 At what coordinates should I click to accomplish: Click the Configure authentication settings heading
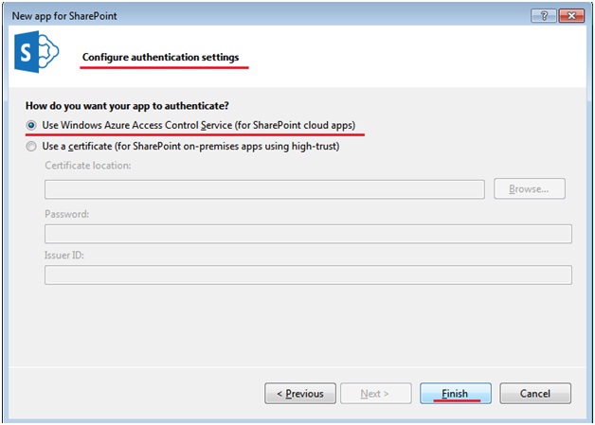[160, 57]
